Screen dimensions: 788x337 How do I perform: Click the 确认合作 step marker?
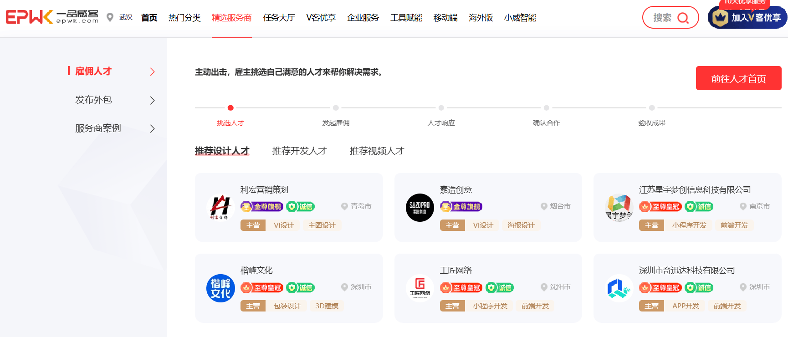[x=547, y=108]
